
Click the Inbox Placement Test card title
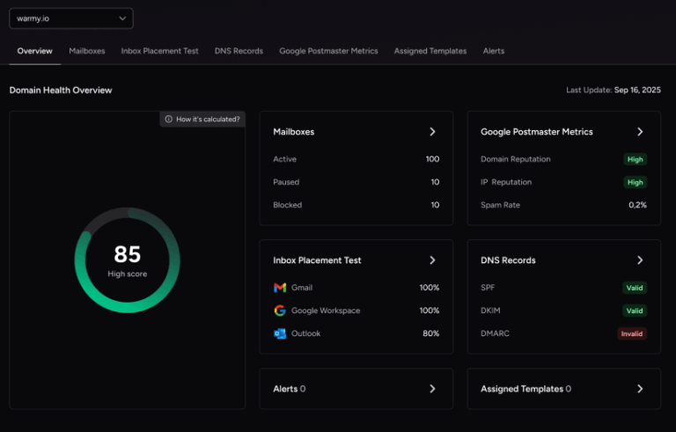click(x=317, y=260)
